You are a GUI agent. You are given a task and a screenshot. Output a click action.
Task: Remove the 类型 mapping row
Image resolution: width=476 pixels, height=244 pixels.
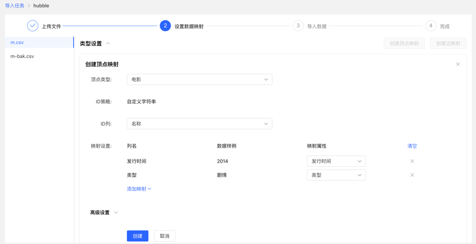(412, 175)
